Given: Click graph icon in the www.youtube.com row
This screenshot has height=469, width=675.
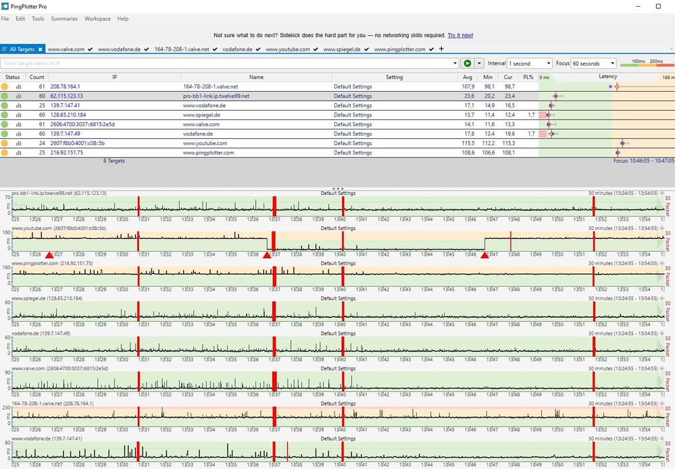Looking at the screenshot, I should point(18,143).
